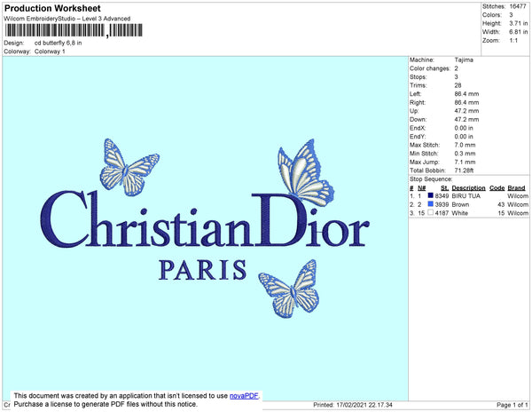Image resolution: width=532 pixels, height=412 pixels.
Task: Click the Stop Sequence heading
Action: pyautogui.click(x=431, y=179)
